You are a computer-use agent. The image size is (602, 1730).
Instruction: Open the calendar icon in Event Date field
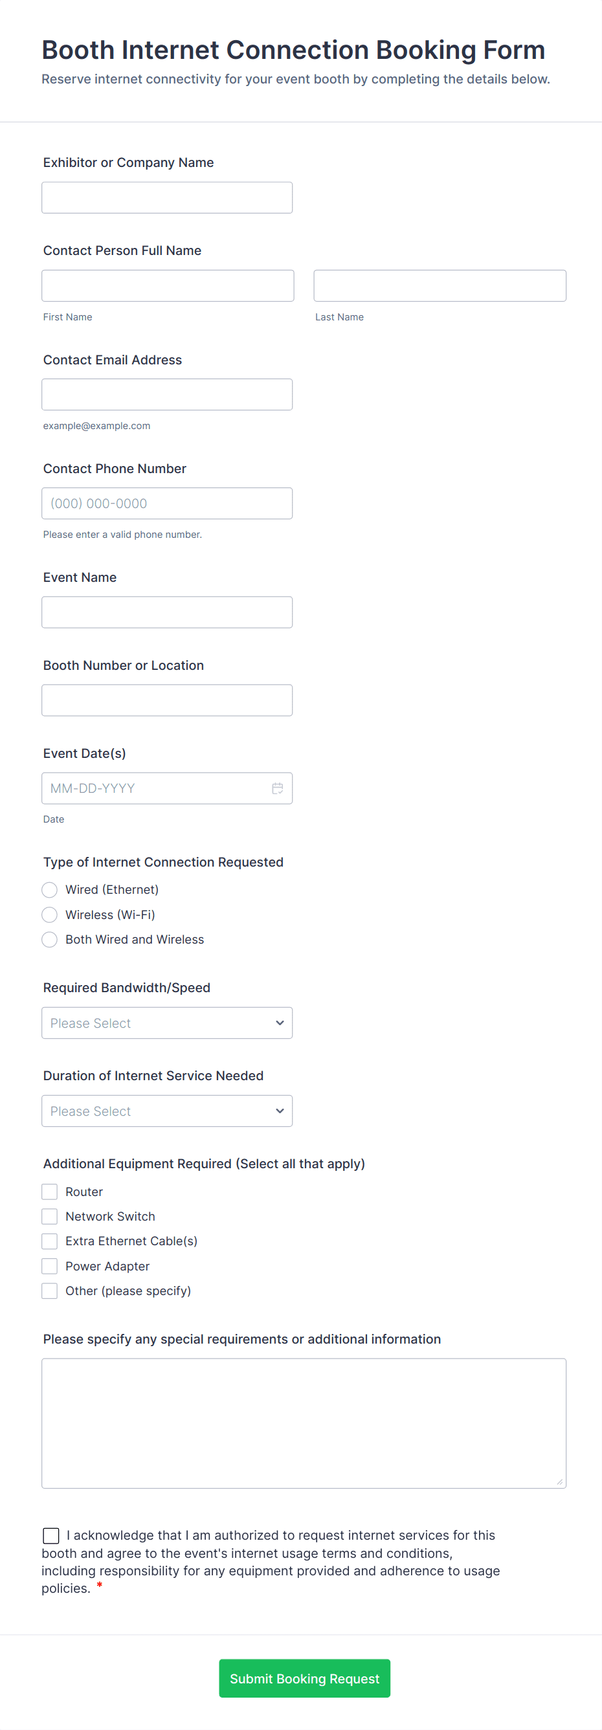[x=277, y=788]
